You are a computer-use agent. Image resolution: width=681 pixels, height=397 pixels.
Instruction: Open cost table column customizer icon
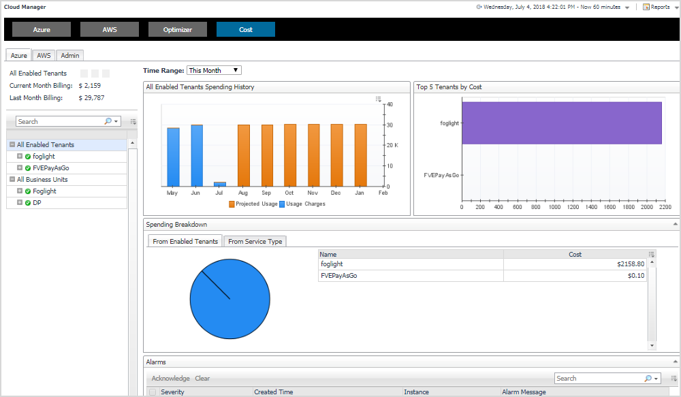point(652,254)
